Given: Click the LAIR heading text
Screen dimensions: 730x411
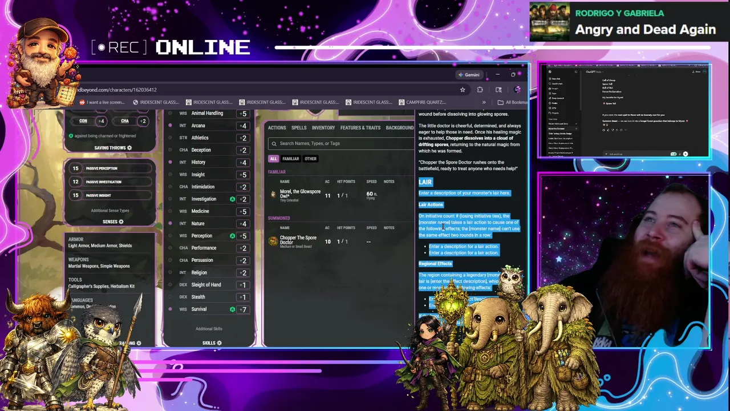Looking at the screenshot, I should pos(425,182).
